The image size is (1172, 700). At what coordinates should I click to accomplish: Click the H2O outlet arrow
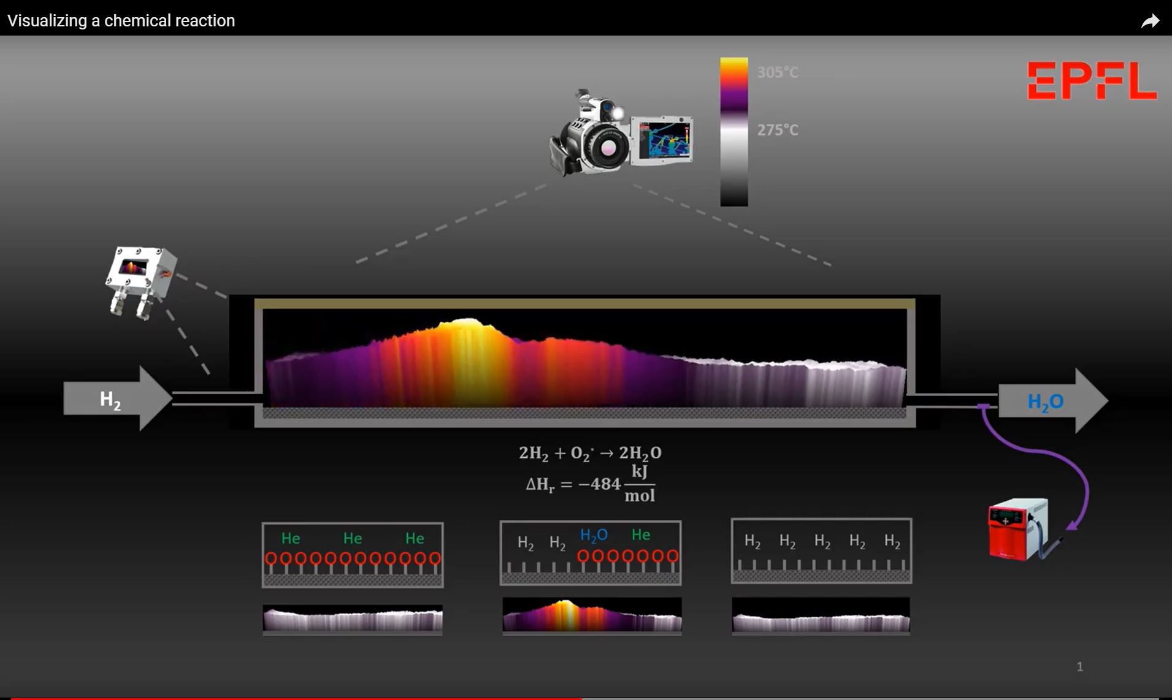(x=1052, y=401)
